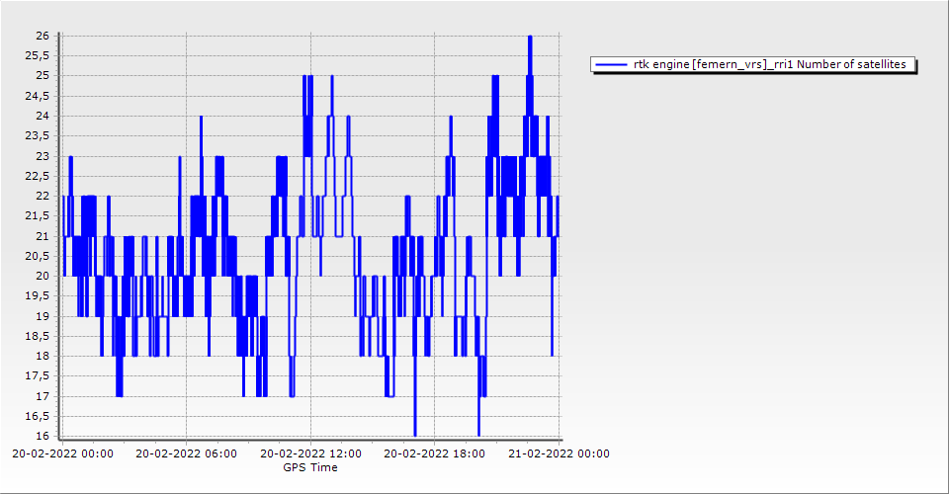This screenshot has width=949, height=494.
Task: Click the Y-axis tick label 25
Action: pyautogui.click(x=42, y=76)
